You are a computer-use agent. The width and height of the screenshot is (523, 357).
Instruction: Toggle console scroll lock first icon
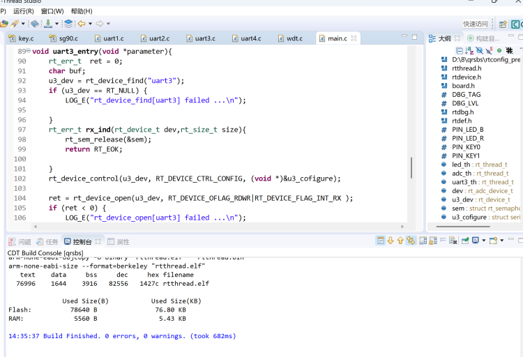point(380,241)
